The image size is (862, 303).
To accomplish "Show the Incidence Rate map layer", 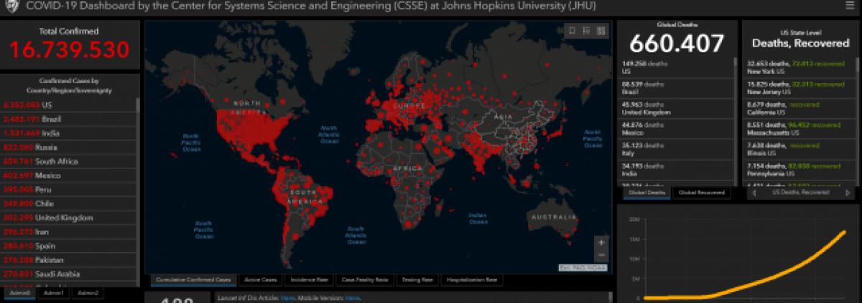I will click(x=308, y=279).
